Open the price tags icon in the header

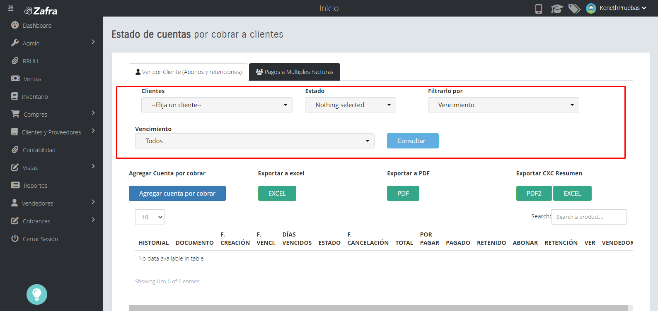coord(574,9)
